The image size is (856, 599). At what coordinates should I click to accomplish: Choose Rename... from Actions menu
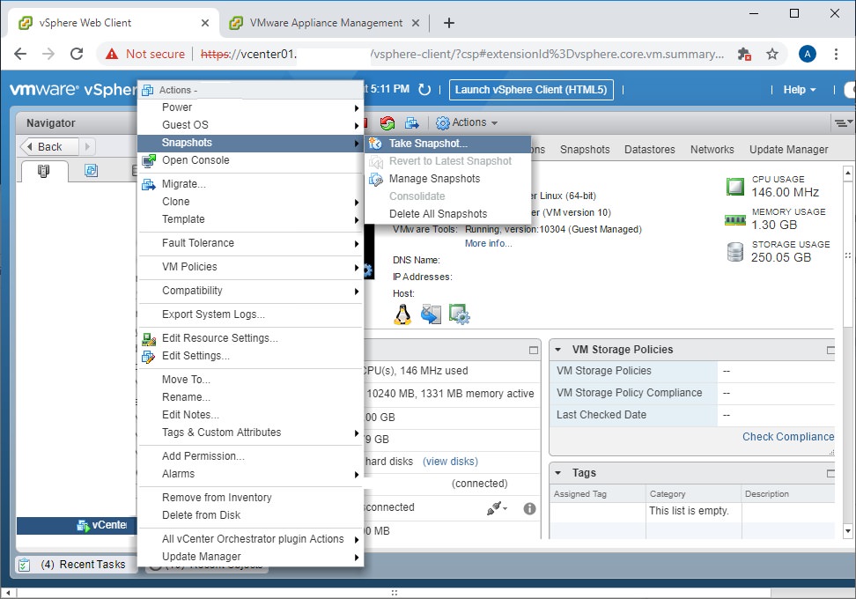[250, 397]
